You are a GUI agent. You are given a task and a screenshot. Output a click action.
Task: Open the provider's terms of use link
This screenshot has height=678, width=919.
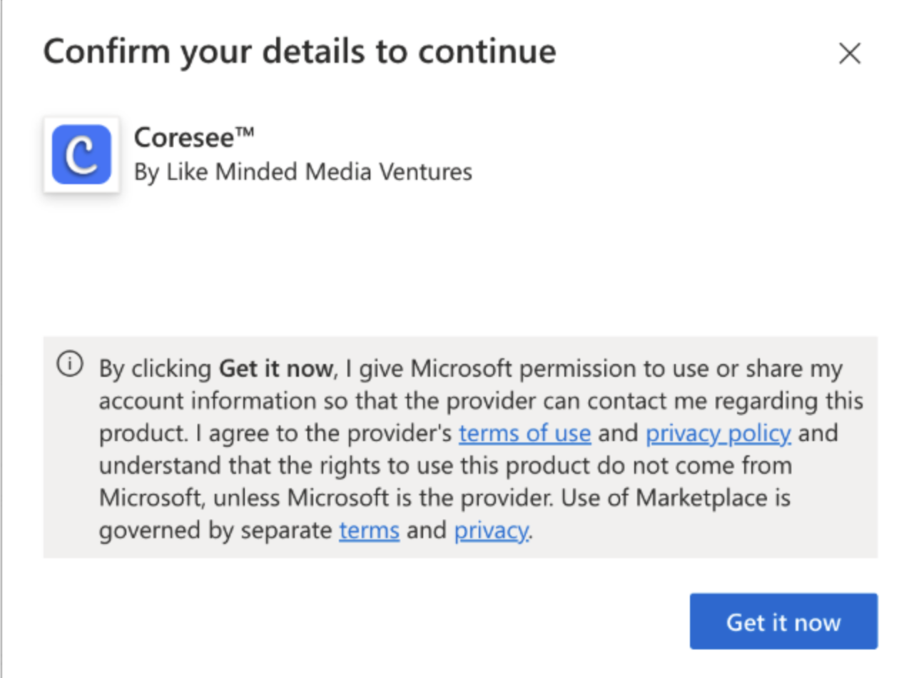coord(524,433)
